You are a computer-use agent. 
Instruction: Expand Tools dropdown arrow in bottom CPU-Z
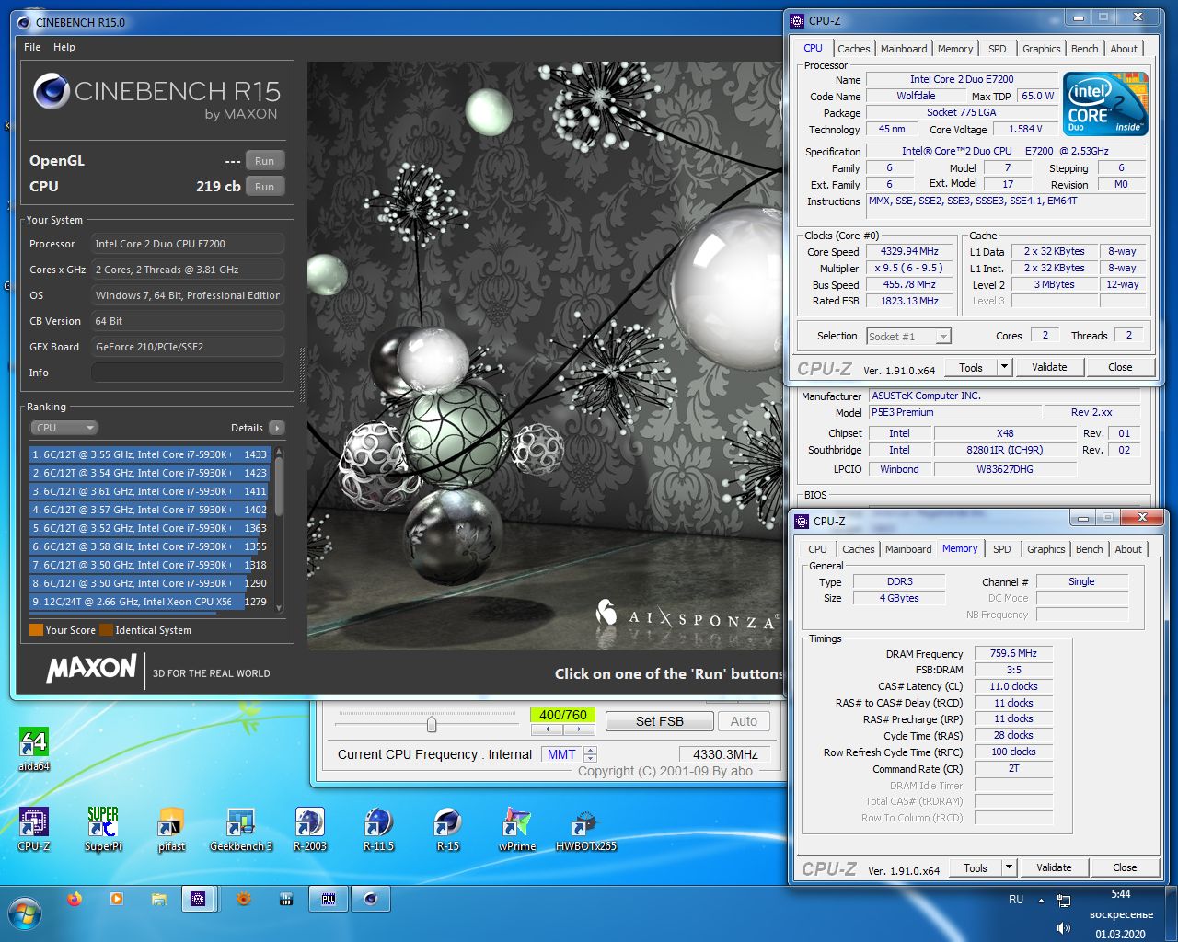tap(1010, 867)
